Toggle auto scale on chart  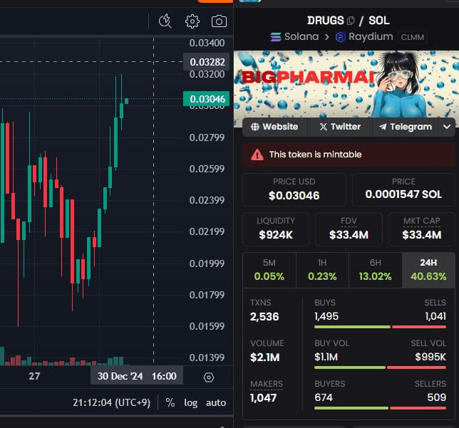[x=216, y=403]
